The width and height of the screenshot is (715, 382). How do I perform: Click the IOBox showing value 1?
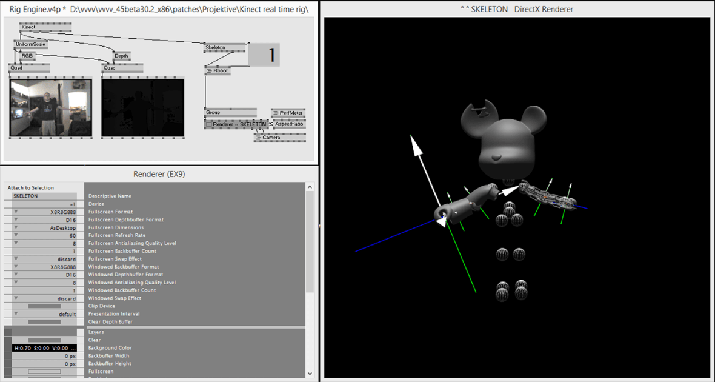coord(264,55)
